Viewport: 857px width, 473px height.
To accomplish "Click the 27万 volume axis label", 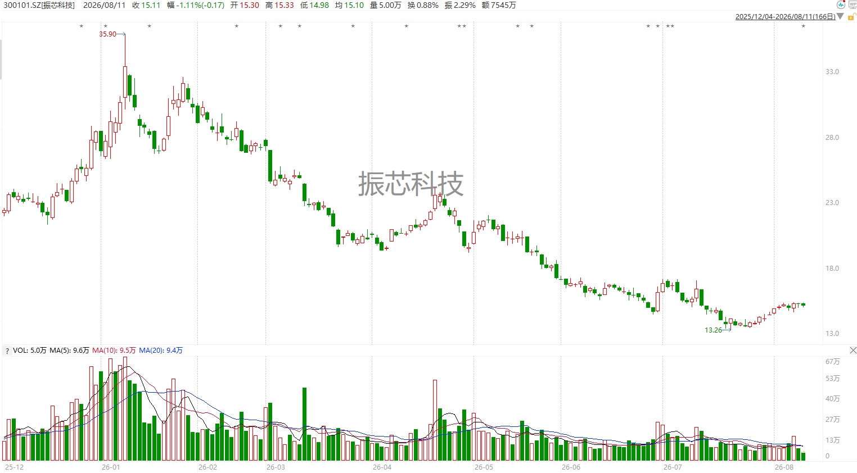I will 832,420.
